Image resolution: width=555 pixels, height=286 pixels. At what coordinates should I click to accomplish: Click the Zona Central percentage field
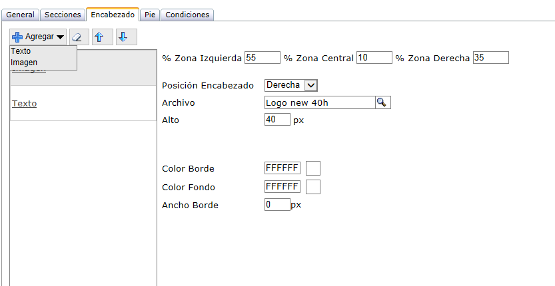tap(374, 58)
